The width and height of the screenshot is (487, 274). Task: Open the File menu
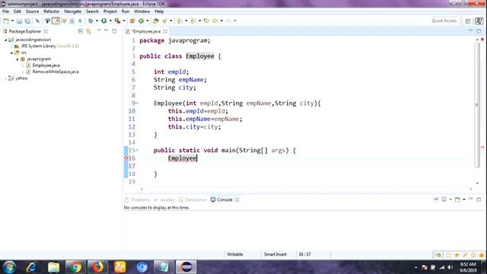[x=5, y=11]
